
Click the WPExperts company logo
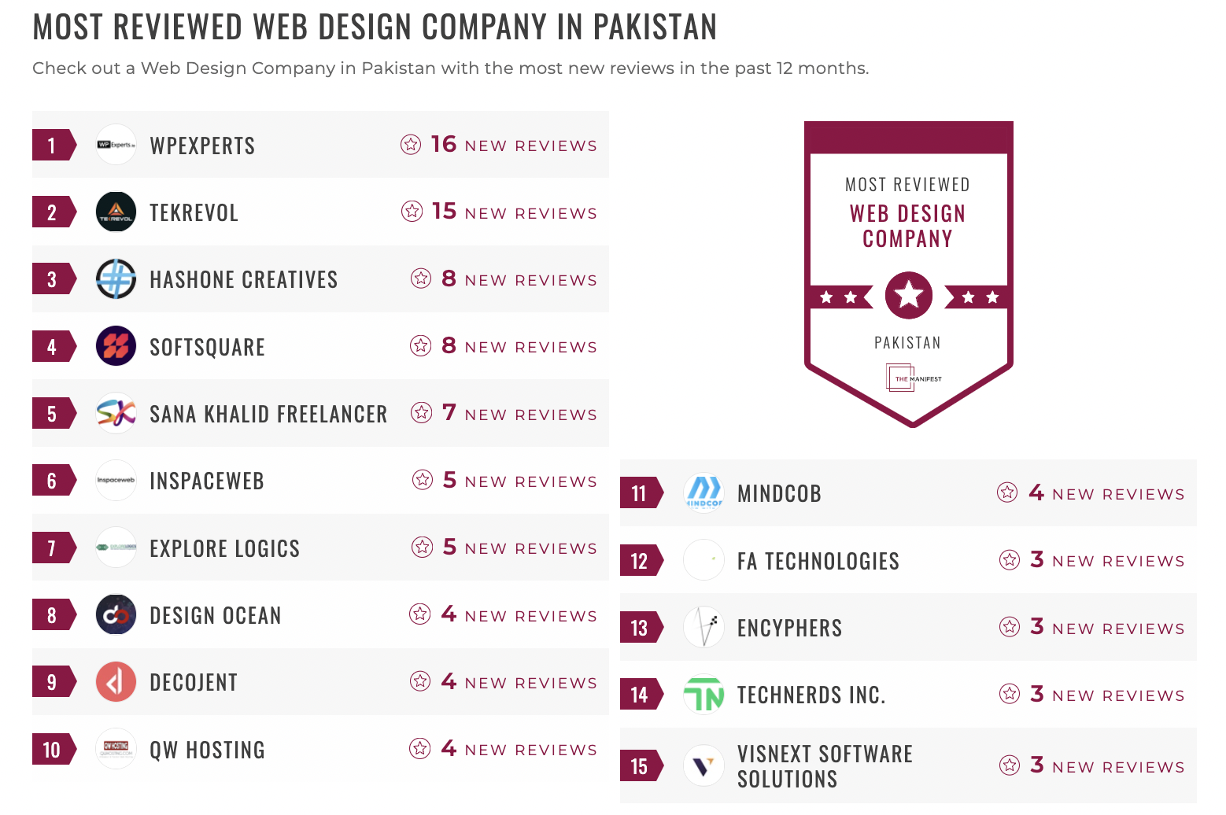[116, 145]
